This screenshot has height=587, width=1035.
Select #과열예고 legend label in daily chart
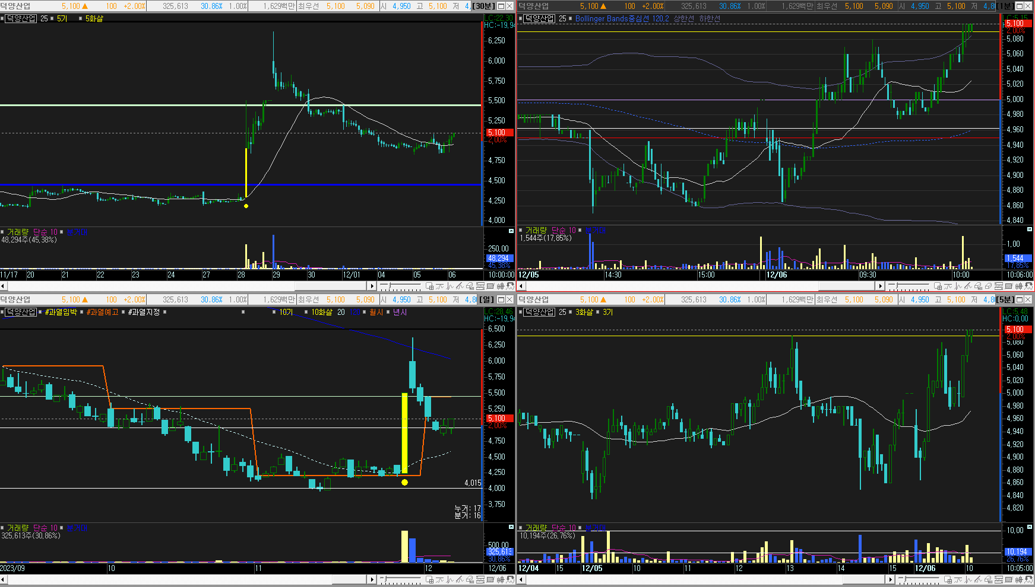click(x=103, y=312)
